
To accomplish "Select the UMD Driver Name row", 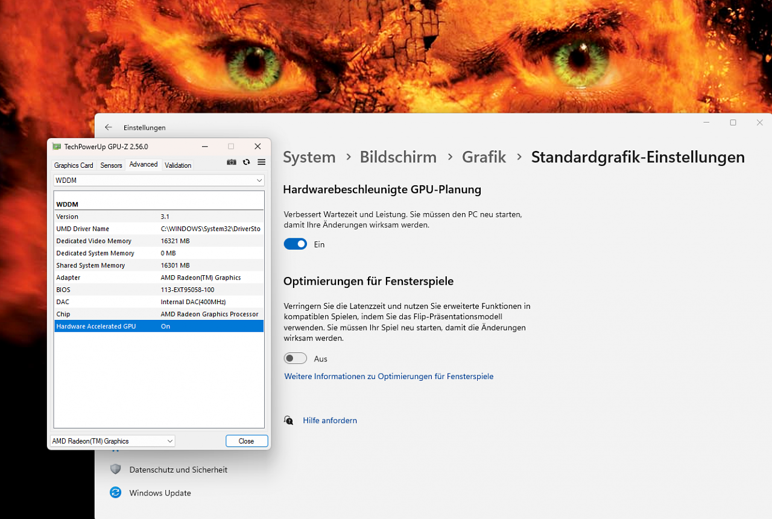I will 159,229.
